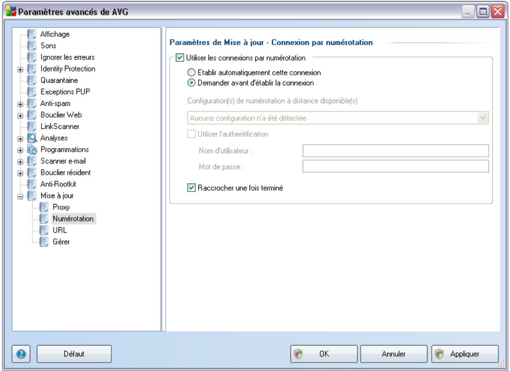This screenshot has height=371, width=510.
Task: Expand the Identity Protection node
Action: [20, 69]
